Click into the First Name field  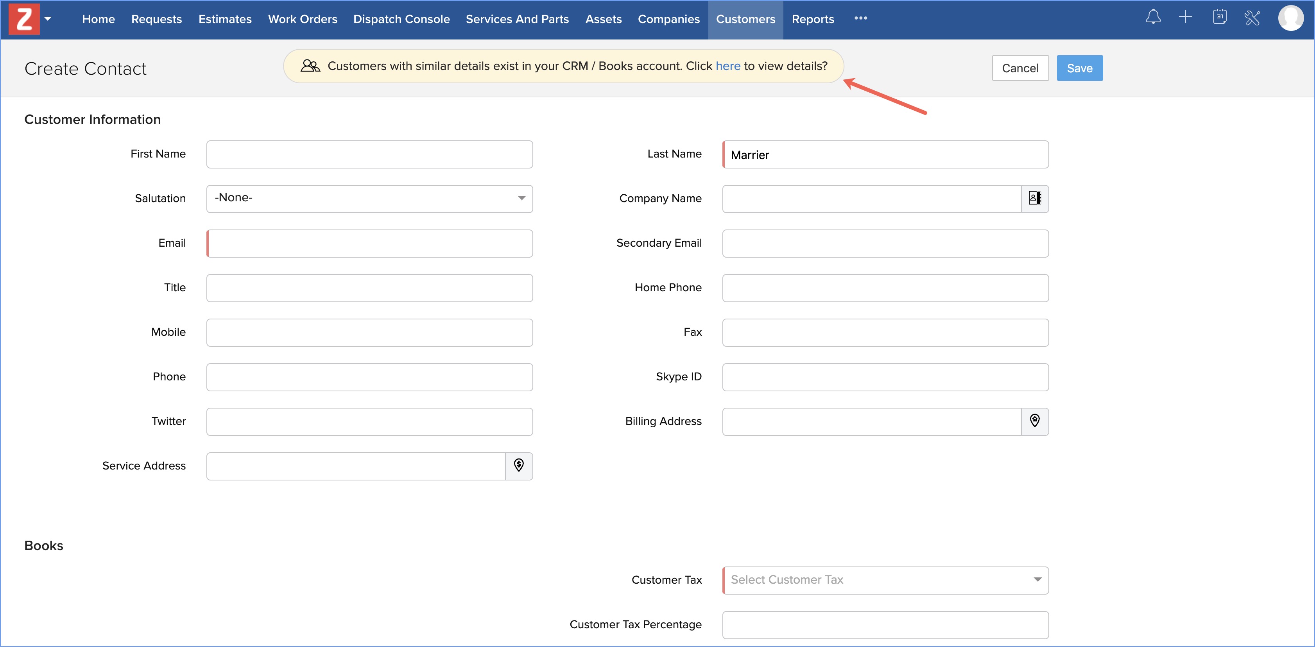[369, 155]
